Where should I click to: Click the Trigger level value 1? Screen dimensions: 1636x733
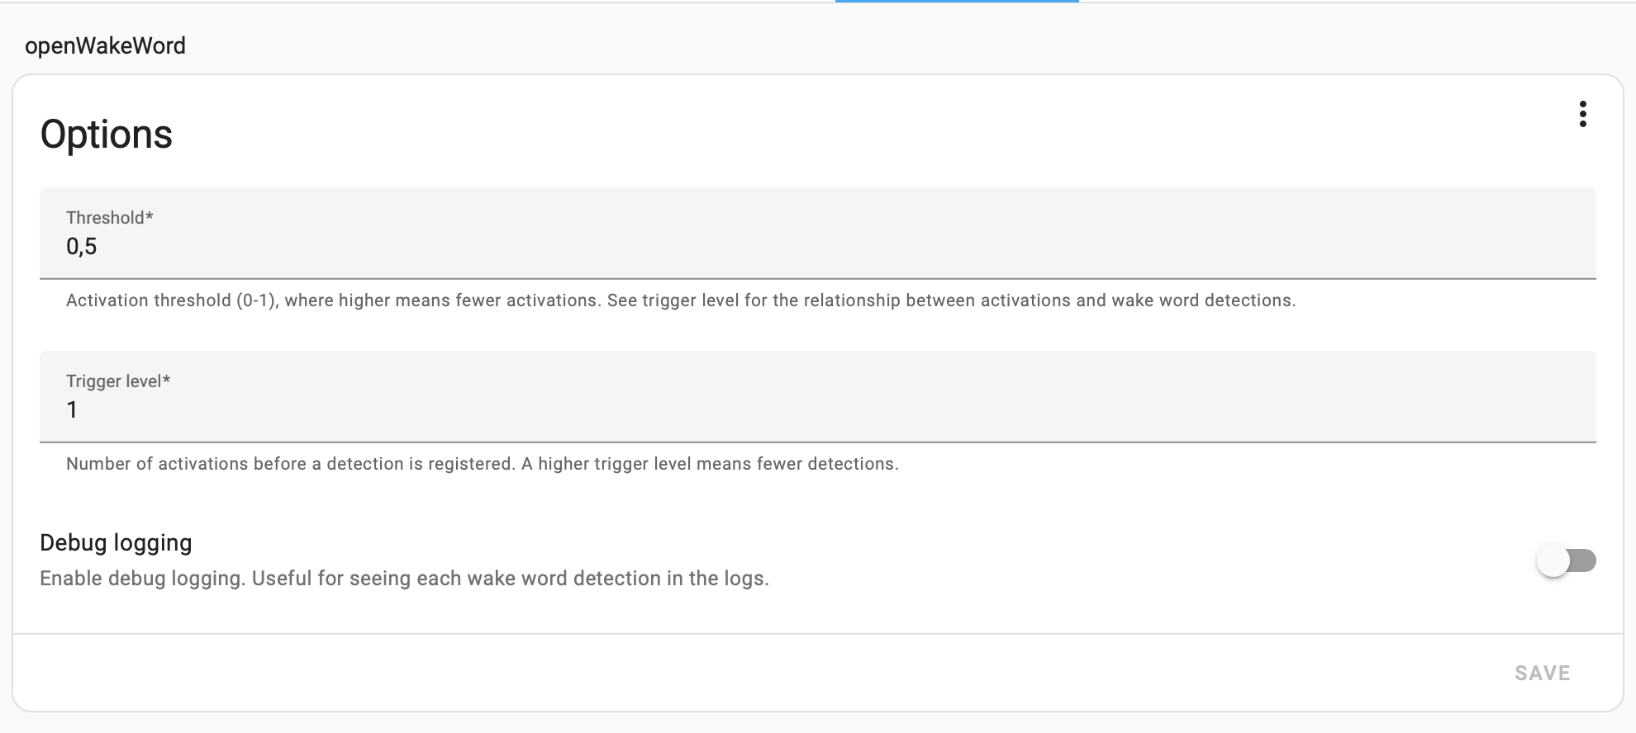(73, 410)
